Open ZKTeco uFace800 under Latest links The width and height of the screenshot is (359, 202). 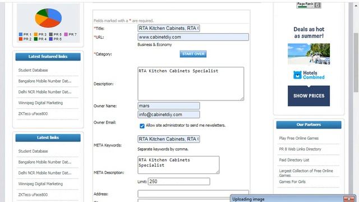tap(33, 195)
